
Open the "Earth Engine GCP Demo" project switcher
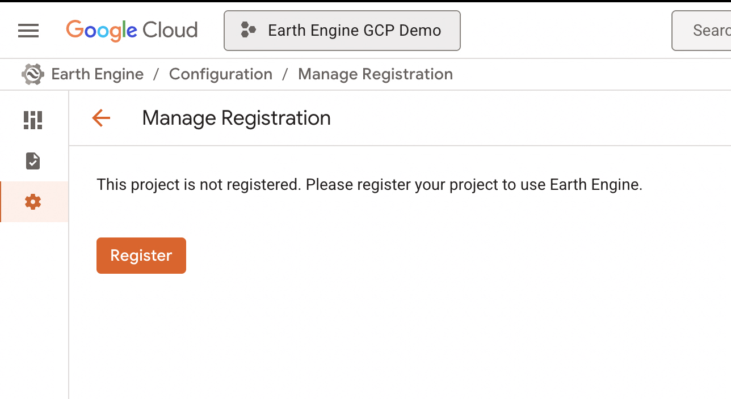[x=342, y=30]
